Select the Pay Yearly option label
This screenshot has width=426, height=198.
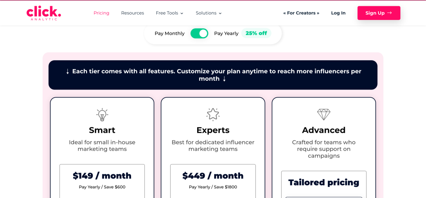(226, 33)
